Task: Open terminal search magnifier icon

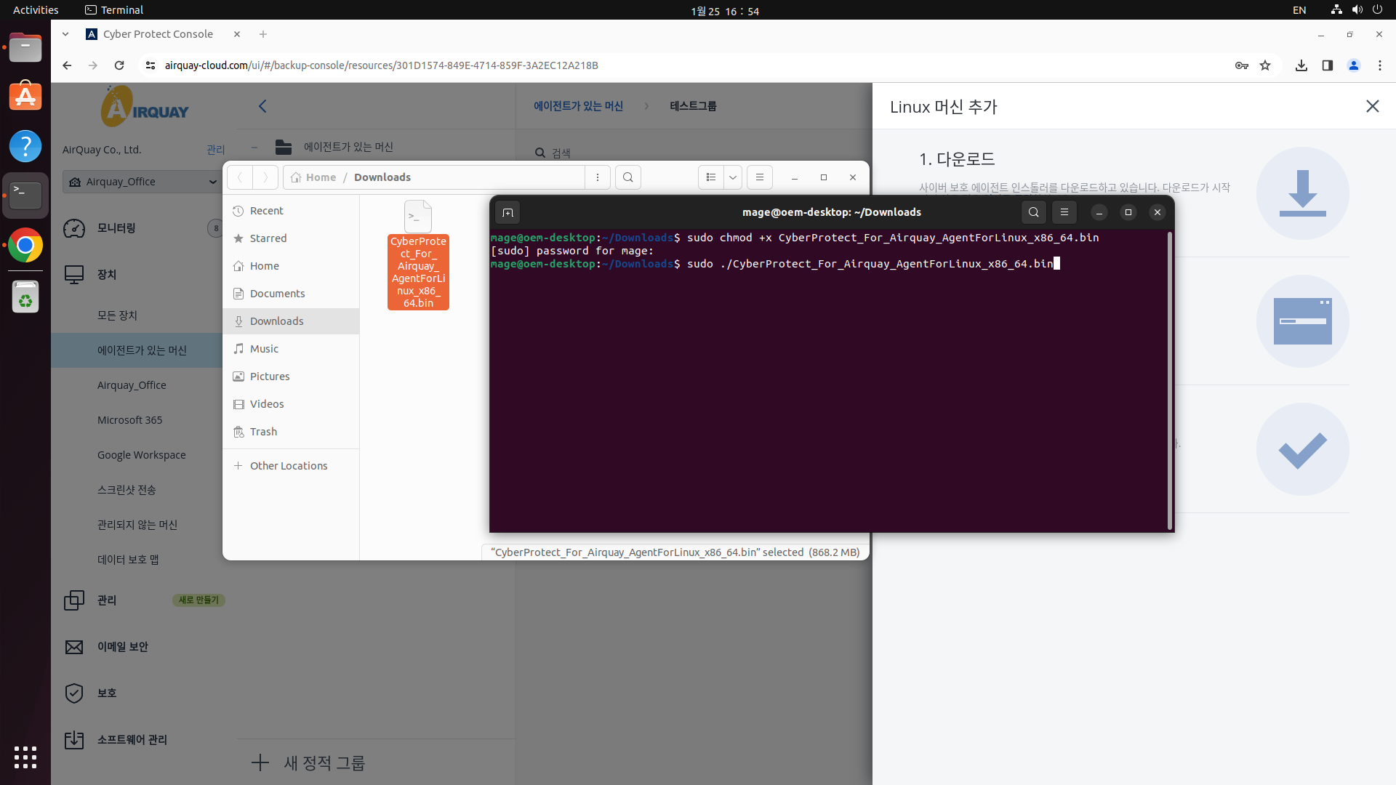Action: (x=1033, y=212)
